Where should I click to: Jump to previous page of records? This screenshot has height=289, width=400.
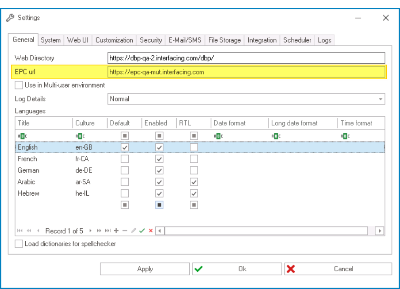point(29,231)
